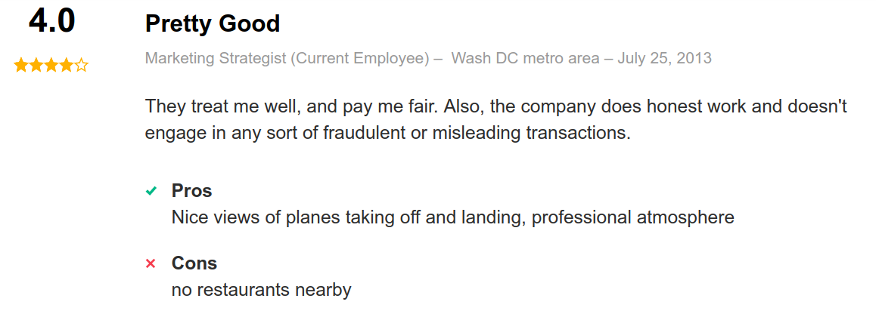Click the Pros heading
This screenshot has width=876, height=314.
tap(192, 190)
